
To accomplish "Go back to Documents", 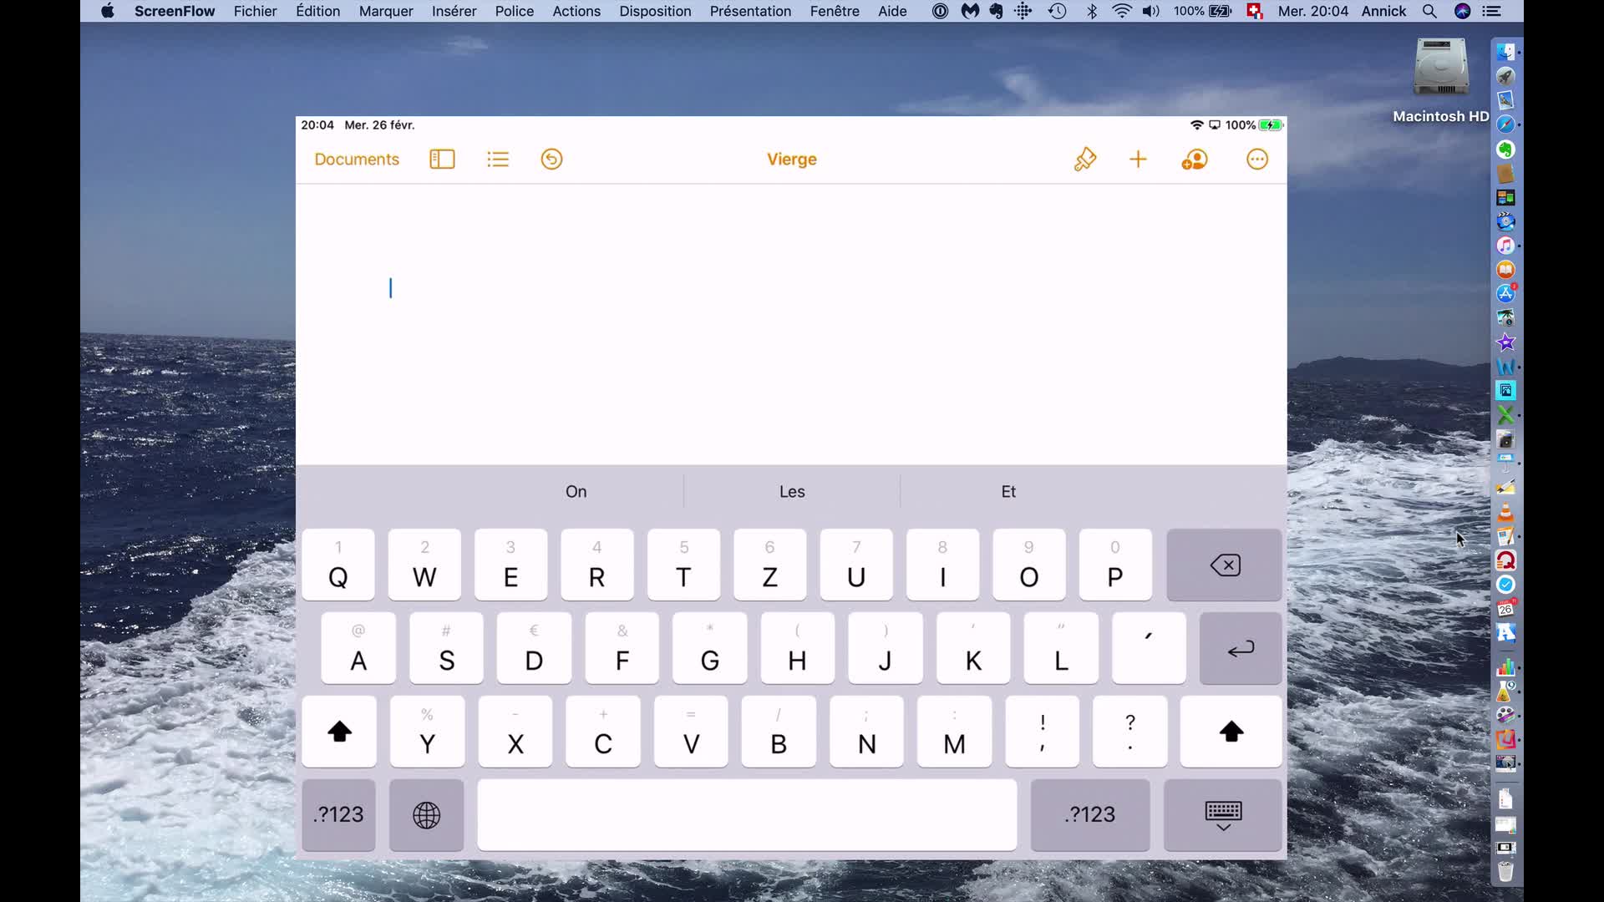I will point(357,160).
